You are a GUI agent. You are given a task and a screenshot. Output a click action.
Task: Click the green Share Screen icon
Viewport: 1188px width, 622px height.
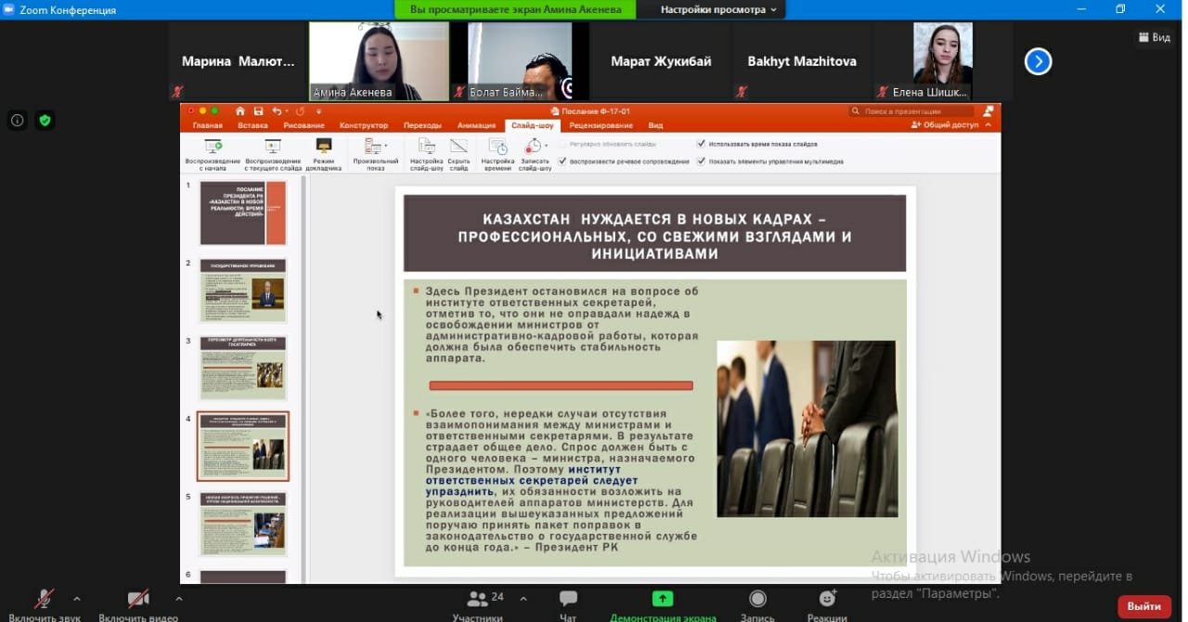pos(663,600)
